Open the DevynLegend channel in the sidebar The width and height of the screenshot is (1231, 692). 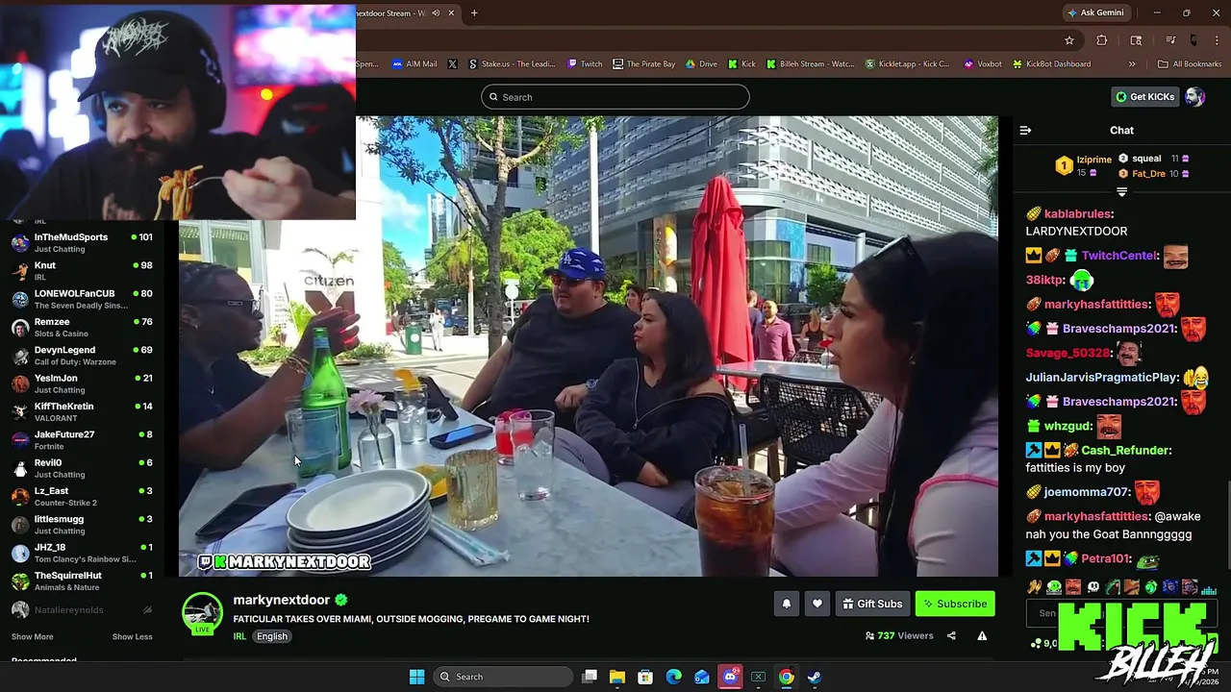(x=82, y=356)
